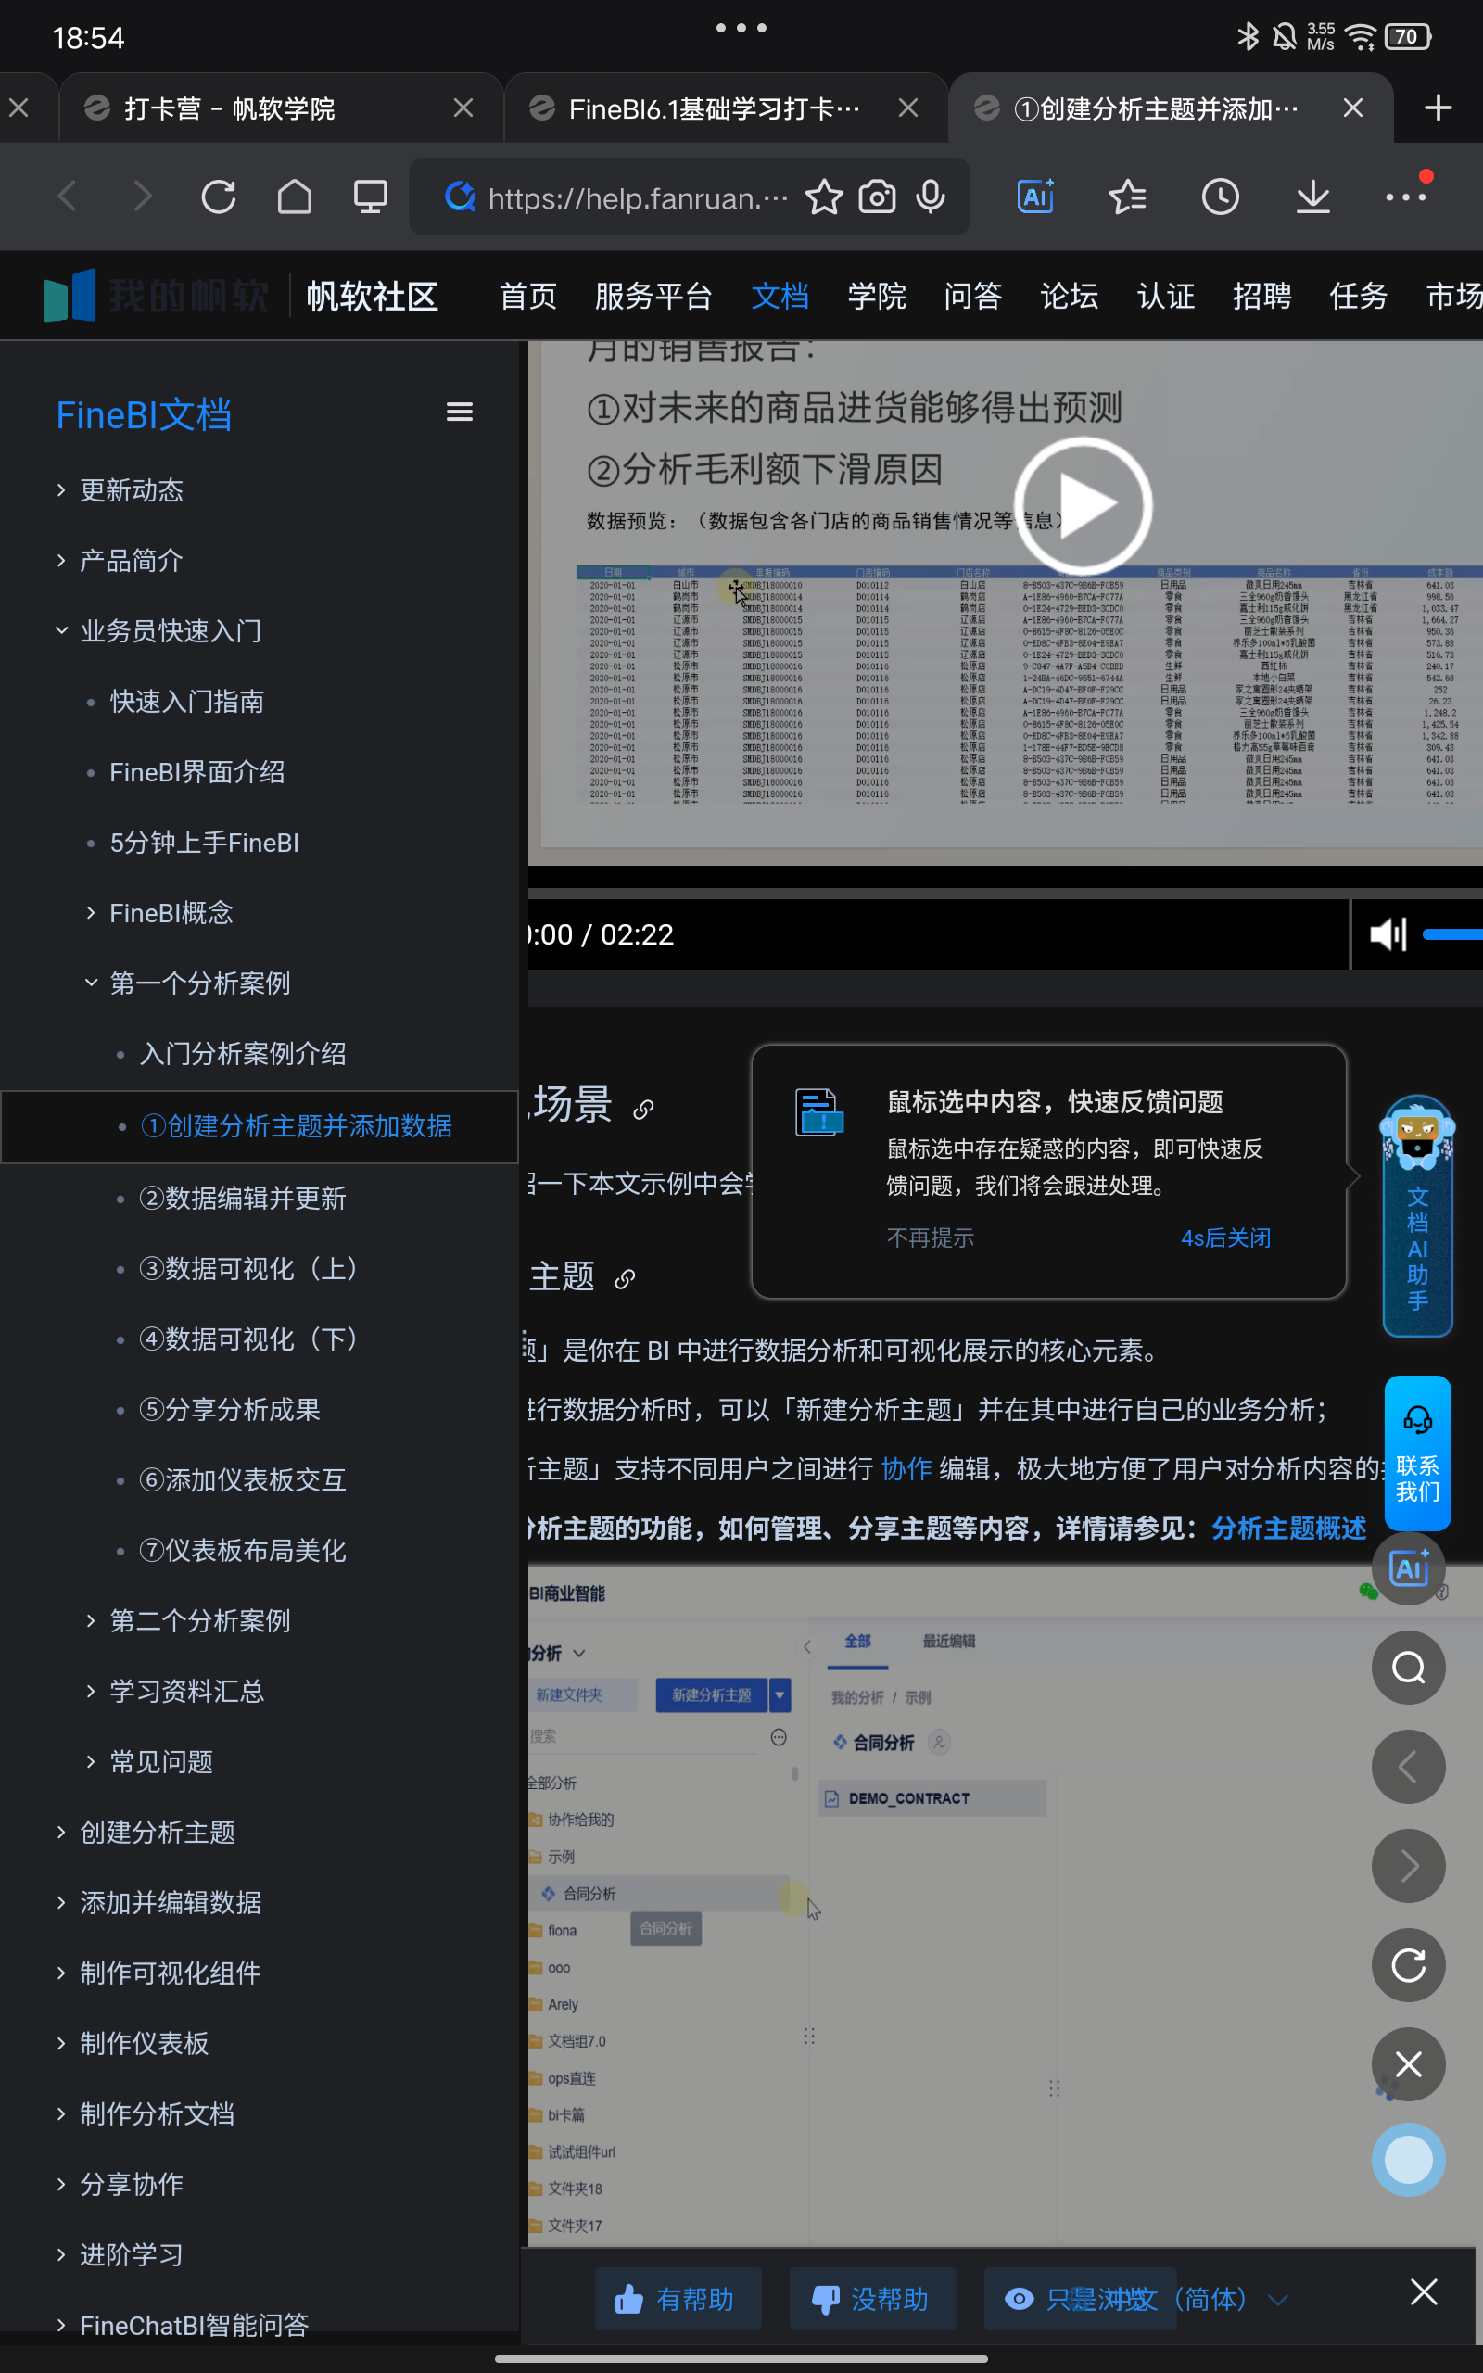Open the 分析主题概述 link
This screenshot has height=2373, width=1483.
(1287, 1527)
